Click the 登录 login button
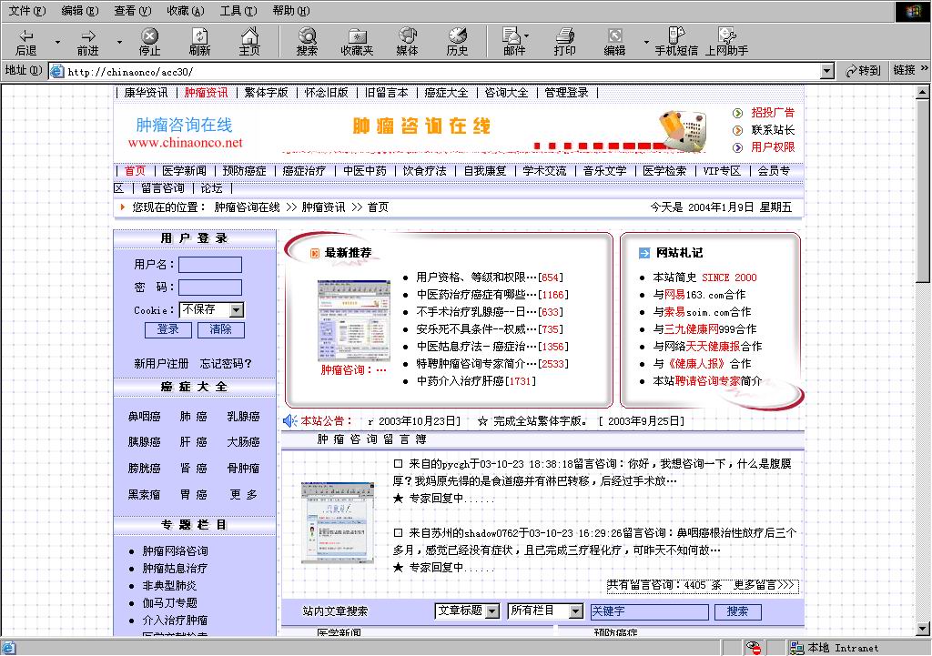 [168, 329]
